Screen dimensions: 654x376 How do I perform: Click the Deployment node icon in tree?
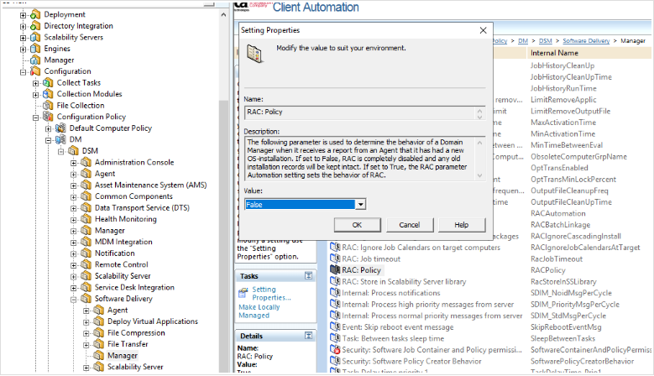click(x=34, y=14)
